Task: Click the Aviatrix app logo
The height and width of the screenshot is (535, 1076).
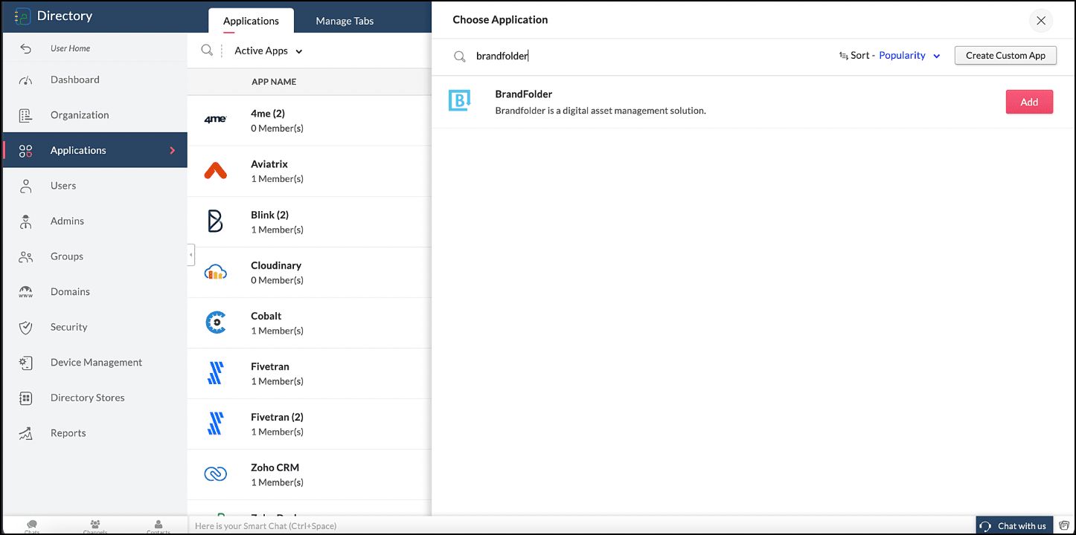Action: pos(215,171)
